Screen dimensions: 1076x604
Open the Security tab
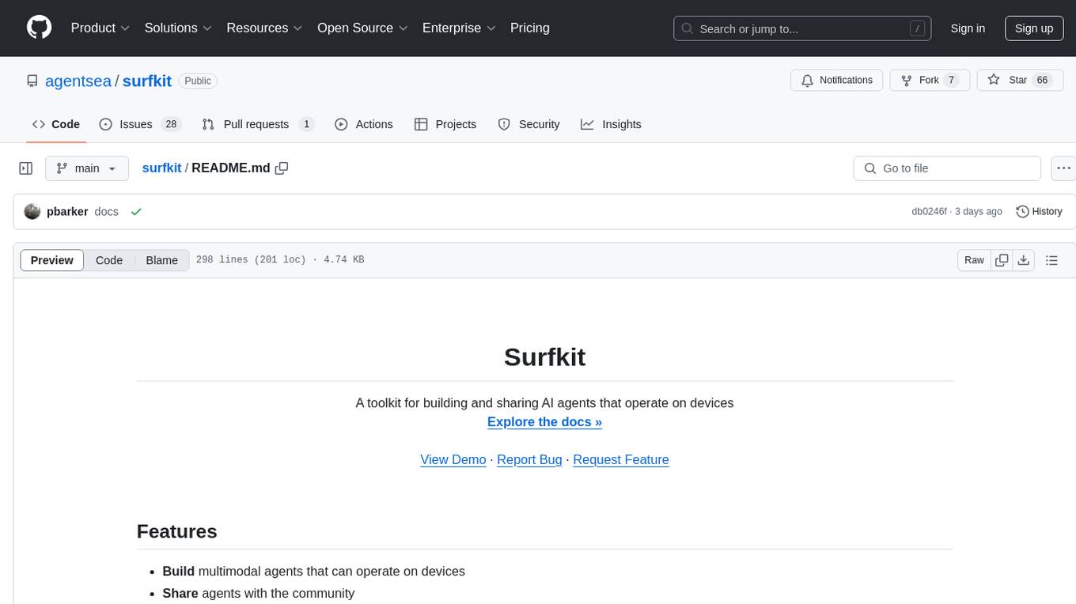(529, 124)
